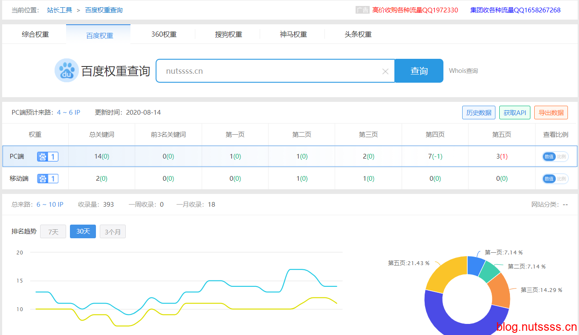Clear the search box with the X icon
Viewport: 579px width, 335px height.
[385, 71]
